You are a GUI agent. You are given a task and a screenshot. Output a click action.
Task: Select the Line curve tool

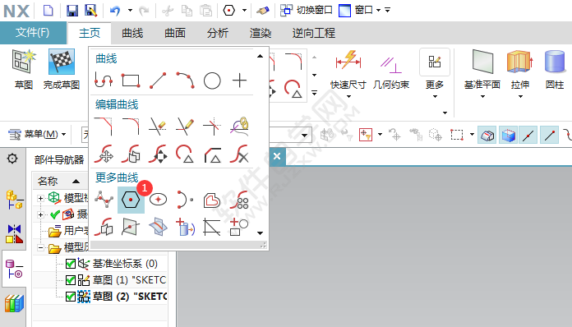pyautogui.click(x=158, y=81)
